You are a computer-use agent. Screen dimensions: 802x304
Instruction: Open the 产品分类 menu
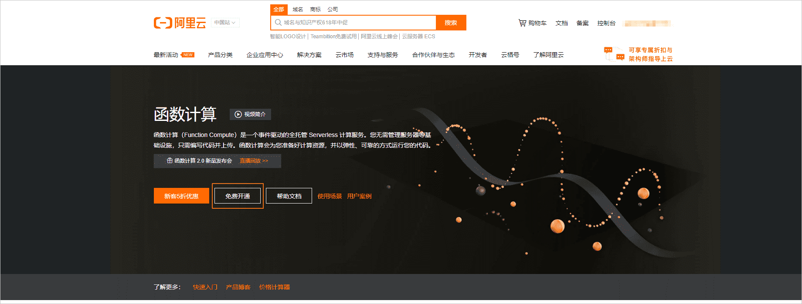pyautogui.click(x=220, y=55)
